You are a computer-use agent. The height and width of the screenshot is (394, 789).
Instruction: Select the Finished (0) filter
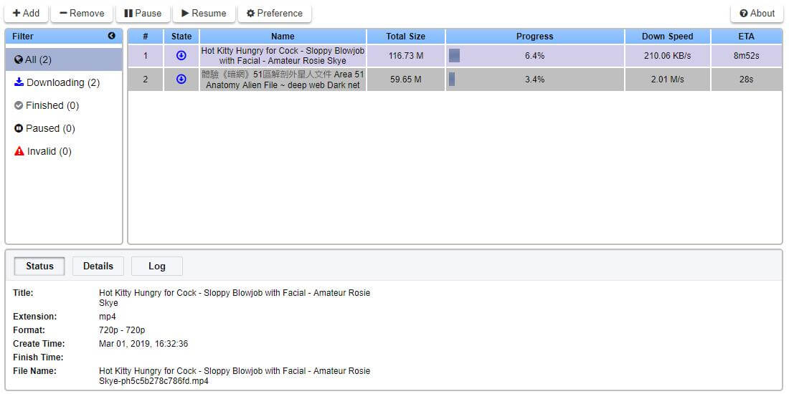[64, 105]
